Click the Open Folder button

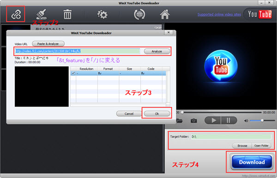pos(261,146)
